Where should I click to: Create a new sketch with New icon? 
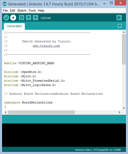click(x=22, y=18)
